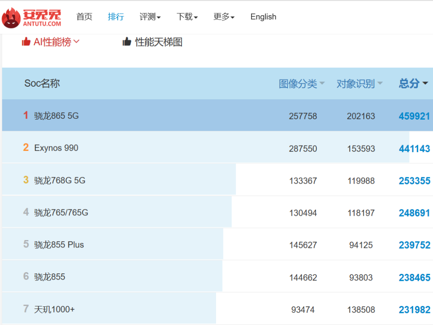Open the 评测 dropdown menu
This screenshot has width=433, height=325.
click(150, 17)
